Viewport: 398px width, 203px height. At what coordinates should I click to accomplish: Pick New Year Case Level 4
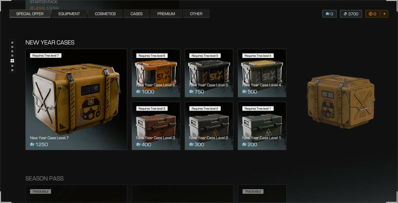[262, 73]
